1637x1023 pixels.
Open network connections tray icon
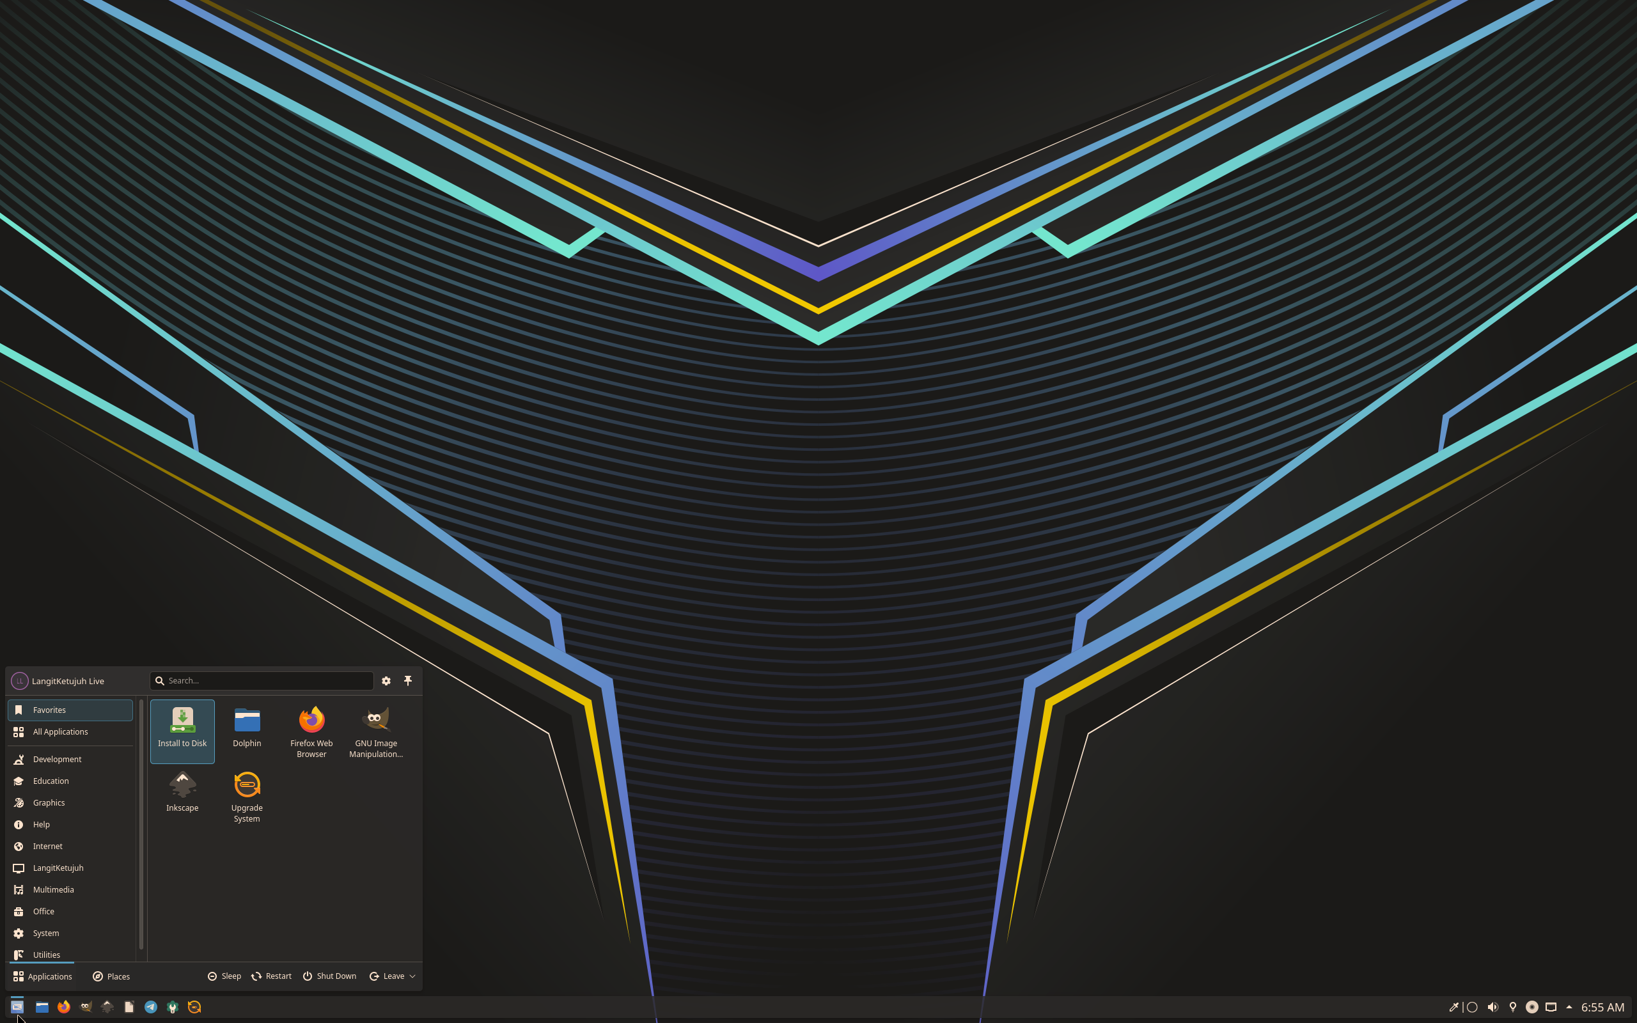[x=1551, y=1007]
